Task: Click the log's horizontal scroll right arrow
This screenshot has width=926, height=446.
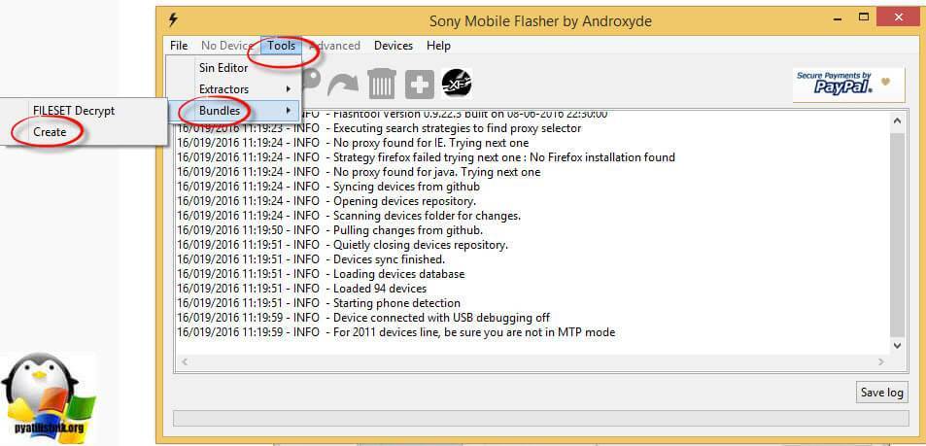Action: coord(881,361)
